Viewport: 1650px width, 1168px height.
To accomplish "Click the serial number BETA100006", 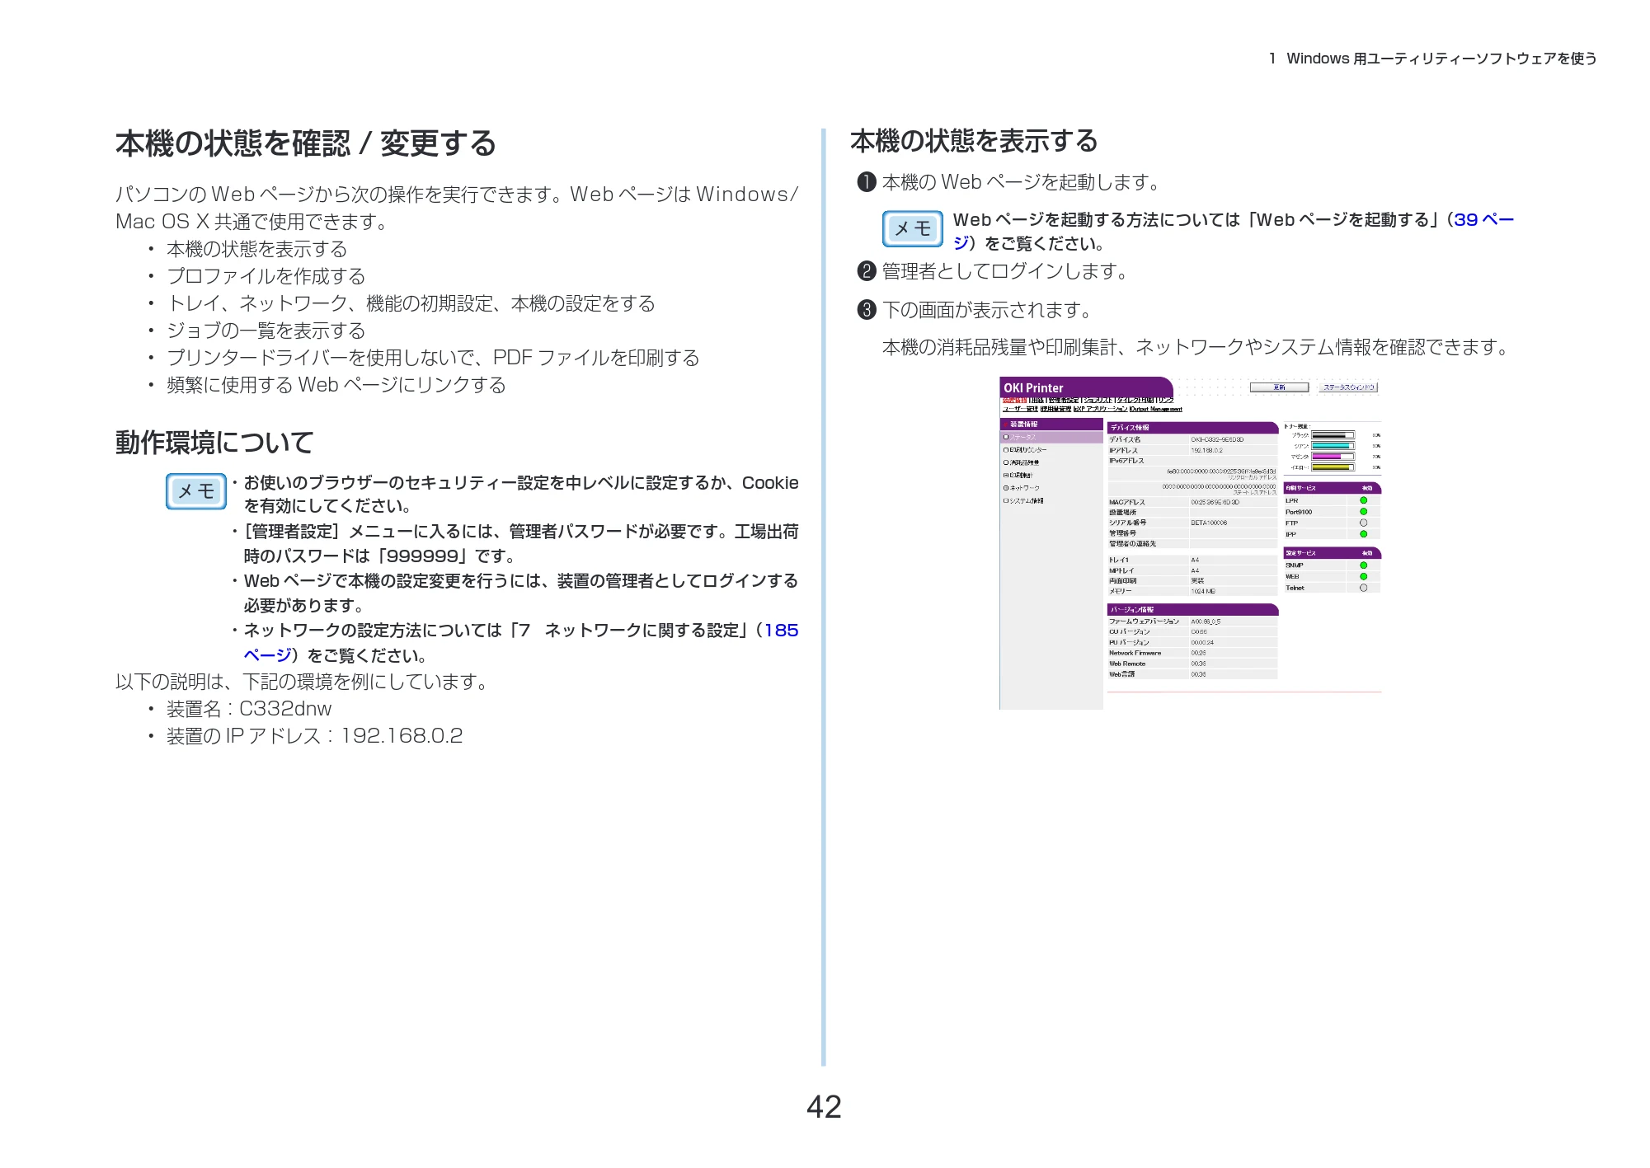I will (x=1209, y=523).
